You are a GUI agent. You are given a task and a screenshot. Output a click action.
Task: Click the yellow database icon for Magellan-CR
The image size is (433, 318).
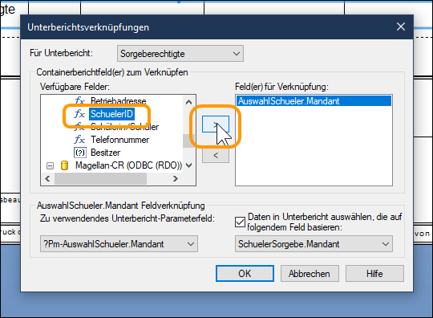pyautogui.click(x=64, y=165)
